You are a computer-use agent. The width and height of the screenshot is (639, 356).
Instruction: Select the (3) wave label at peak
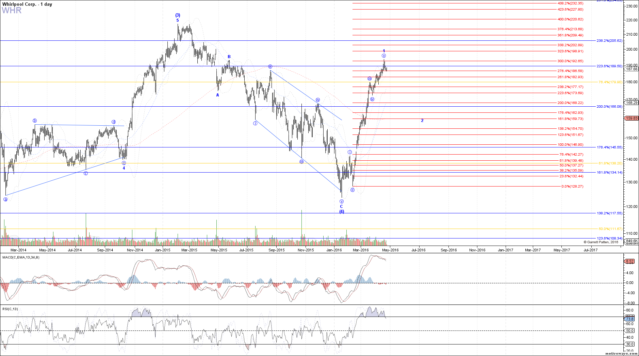pos(178,15)
